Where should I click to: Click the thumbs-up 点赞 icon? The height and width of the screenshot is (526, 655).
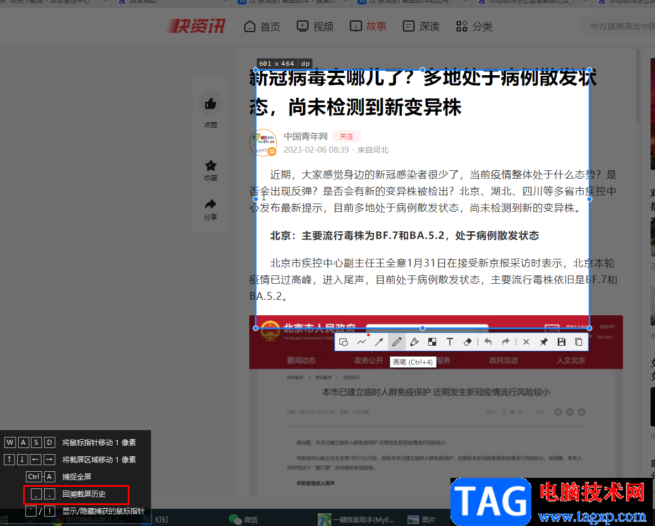click(211, 103)
